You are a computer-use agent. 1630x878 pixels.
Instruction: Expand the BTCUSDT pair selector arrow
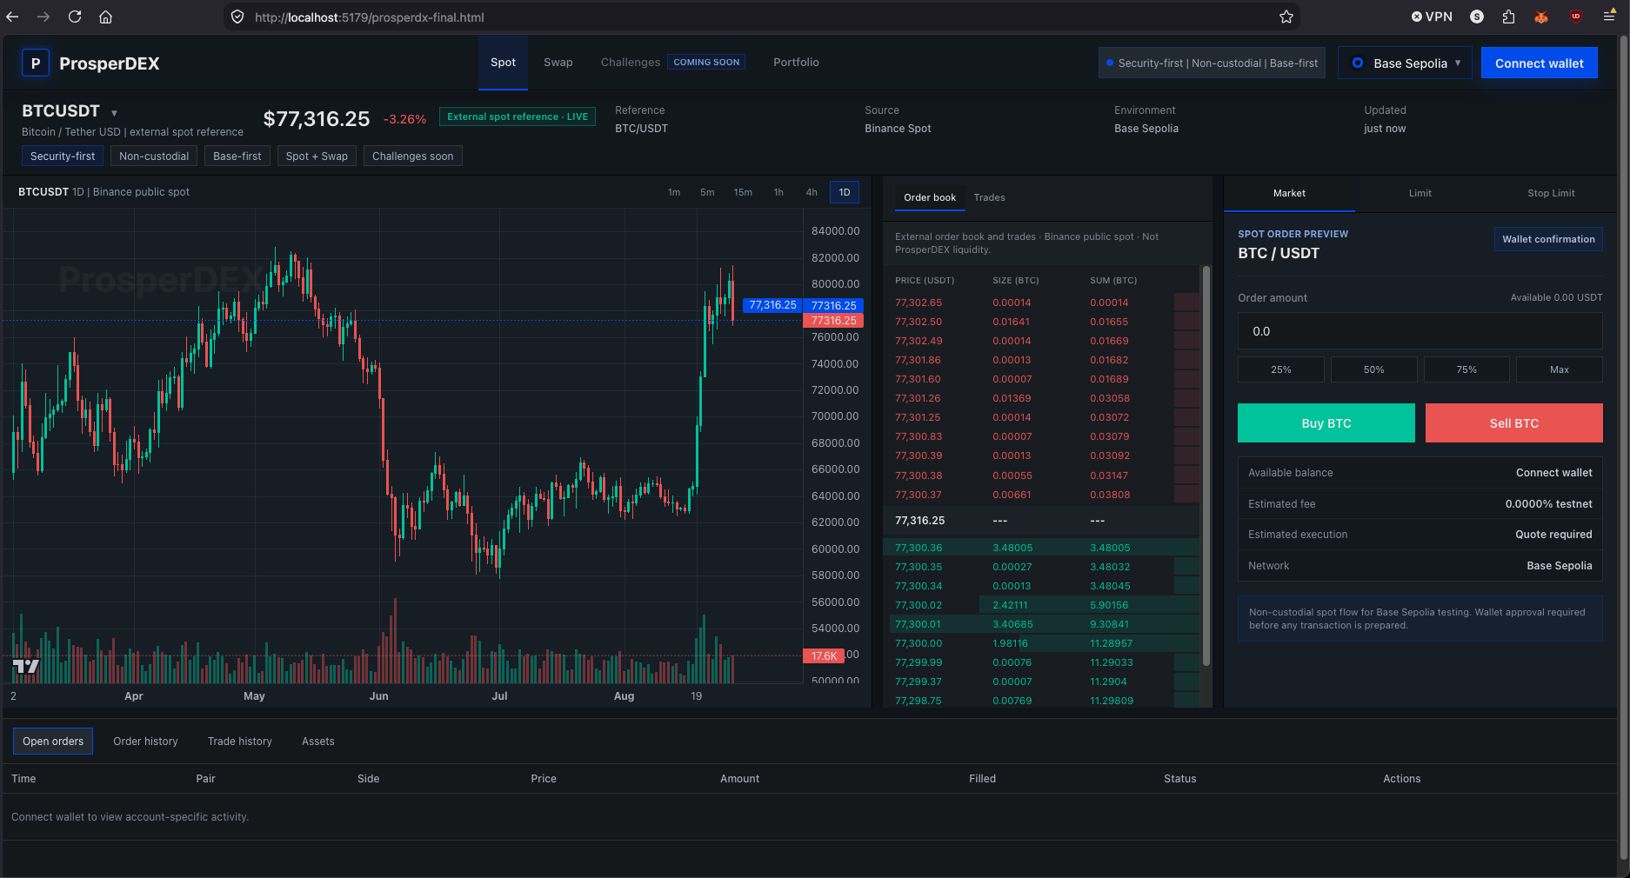114,113
